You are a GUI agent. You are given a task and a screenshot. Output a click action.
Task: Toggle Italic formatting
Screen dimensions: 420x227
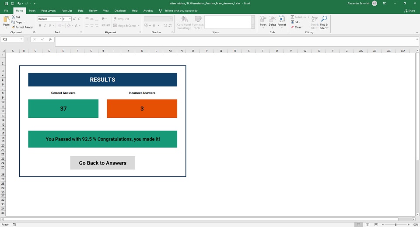coord(45,26)
